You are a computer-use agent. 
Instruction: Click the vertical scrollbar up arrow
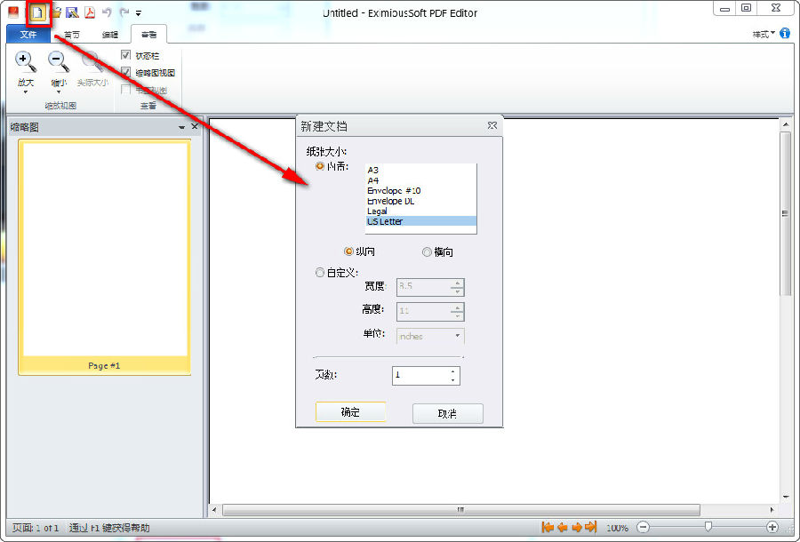pos(785,124)
